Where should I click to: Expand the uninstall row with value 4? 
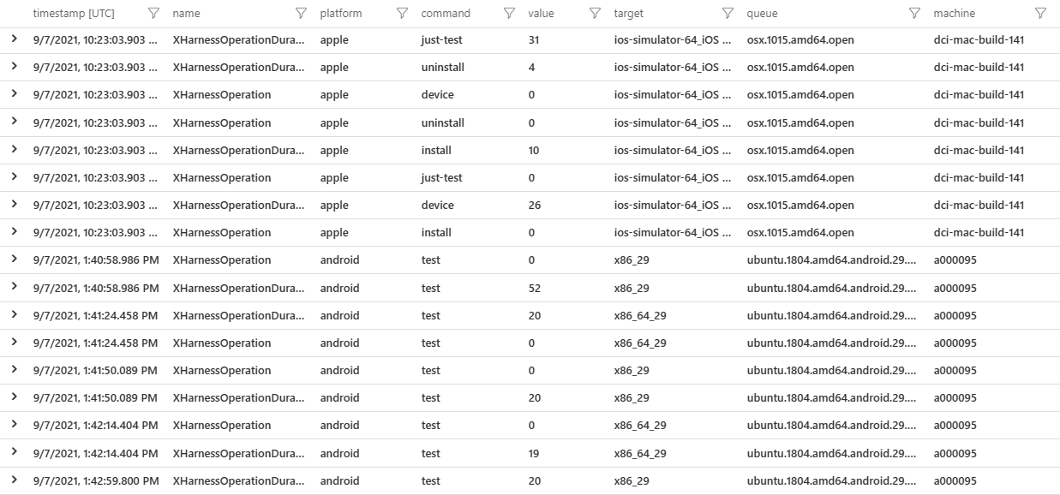pyautogui.click(x=15, y=67)
